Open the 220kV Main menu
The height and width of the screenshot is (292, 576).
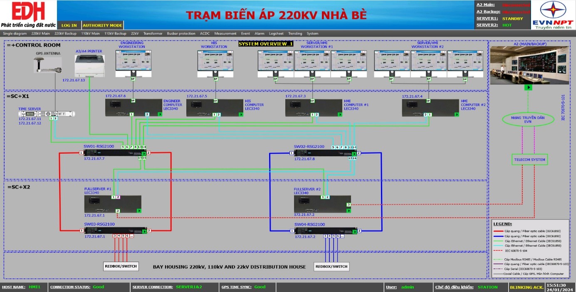click(x=41, y=34)
